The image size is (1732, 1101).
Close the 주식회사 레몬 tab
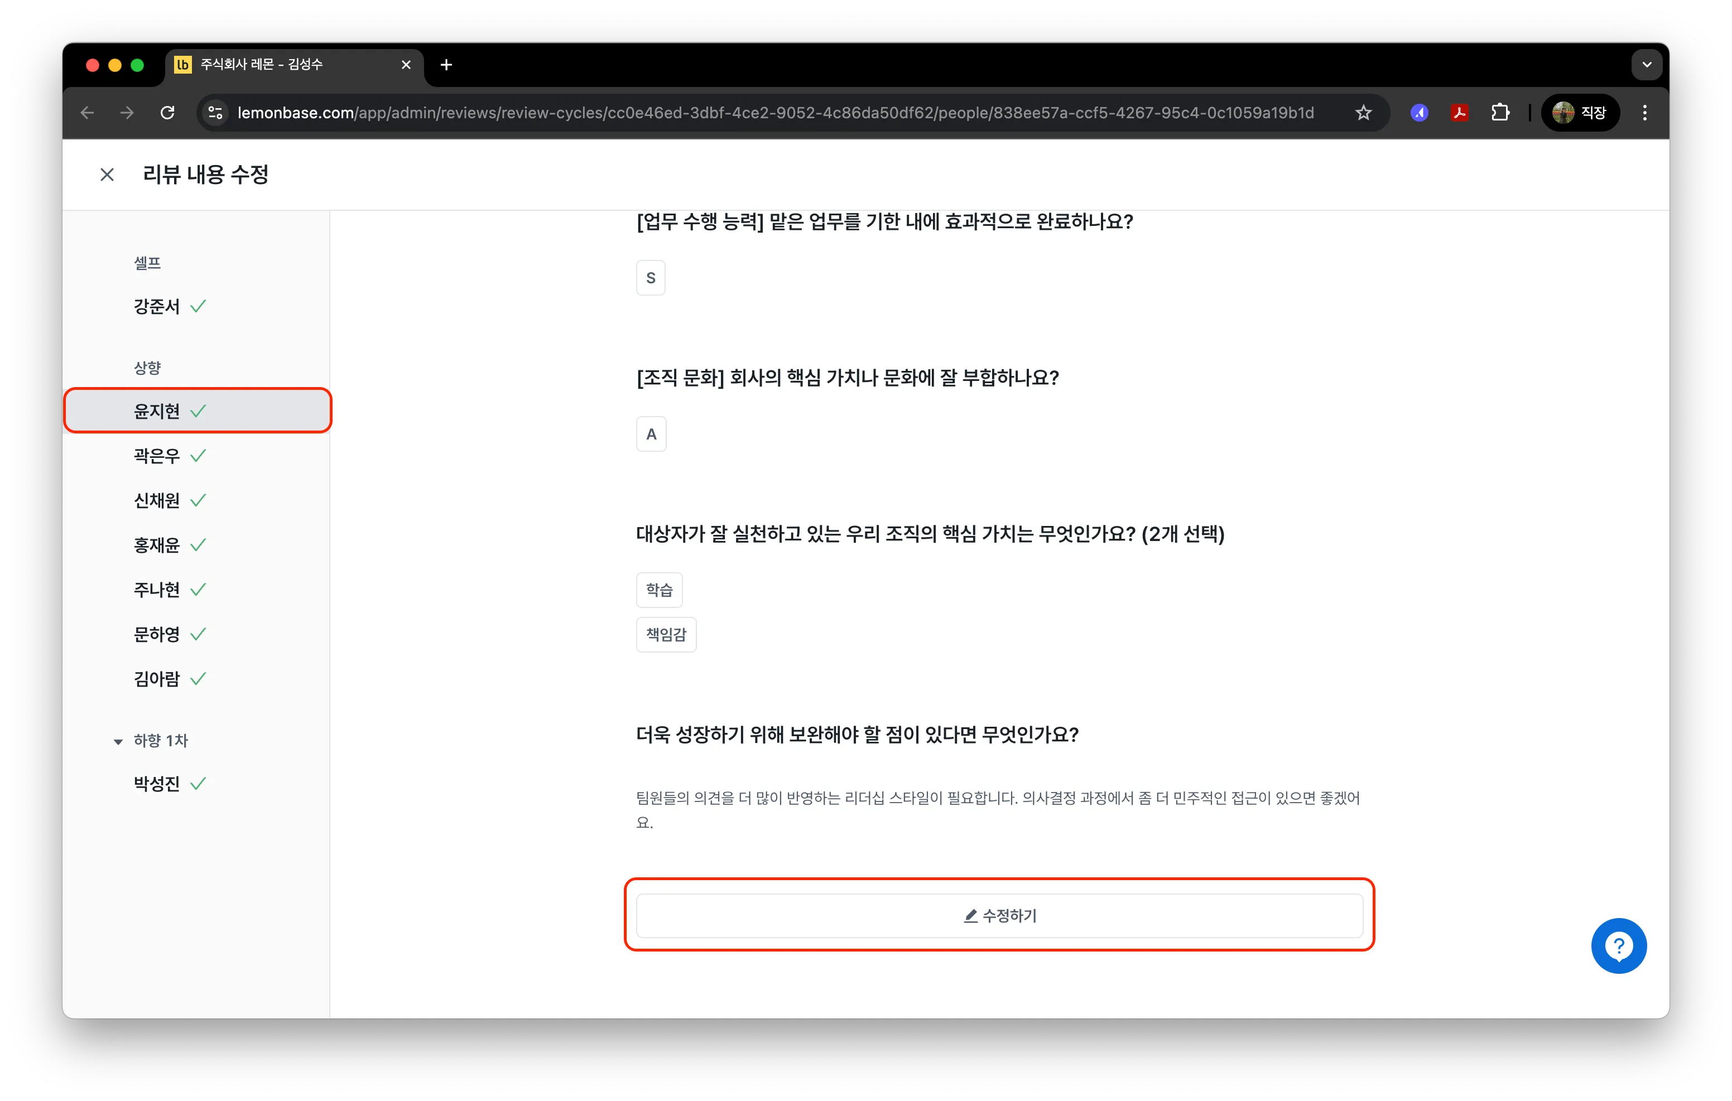tap(406, 65)
